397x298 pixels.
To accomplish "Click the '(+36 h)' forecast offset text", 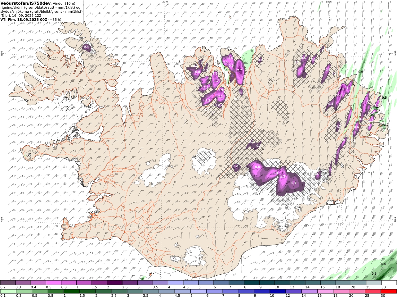I will click(55, 20).
